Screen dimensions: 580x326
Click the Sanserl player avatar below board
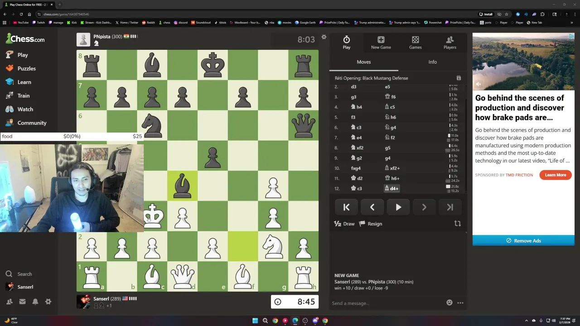[83, 302]
